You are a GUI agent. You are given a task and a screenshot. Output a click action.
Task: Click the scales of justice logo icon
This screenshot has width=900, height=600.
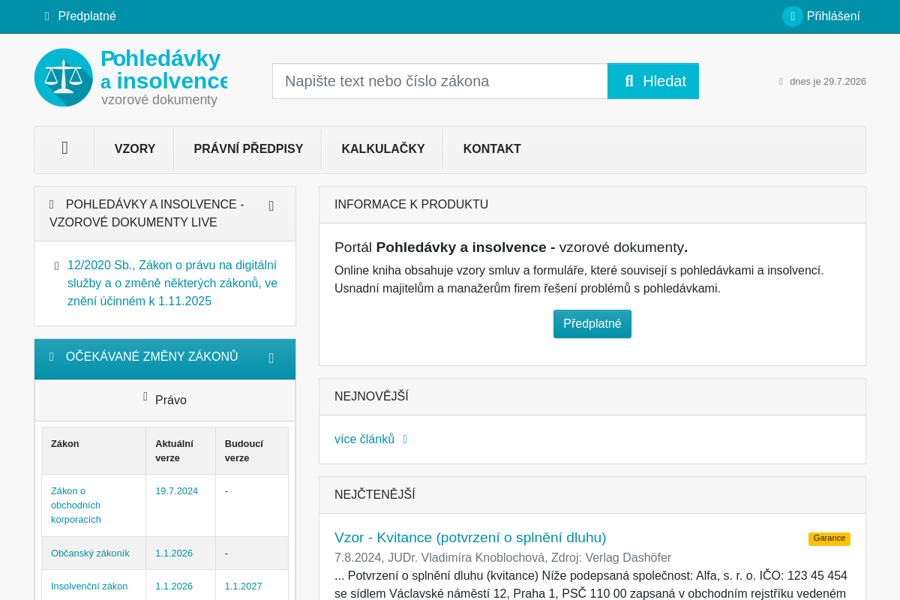click(64, 77)
